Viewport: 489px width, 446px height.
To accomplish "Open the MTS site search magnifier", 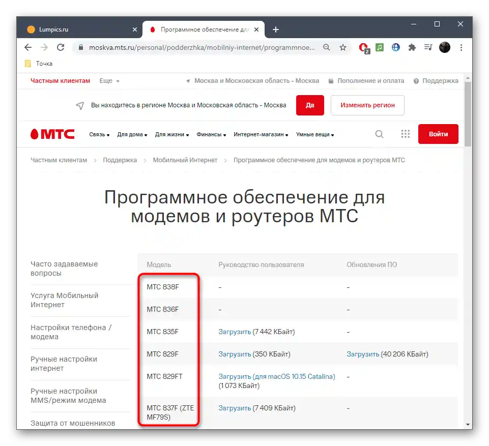I will (x=379, y=134).
